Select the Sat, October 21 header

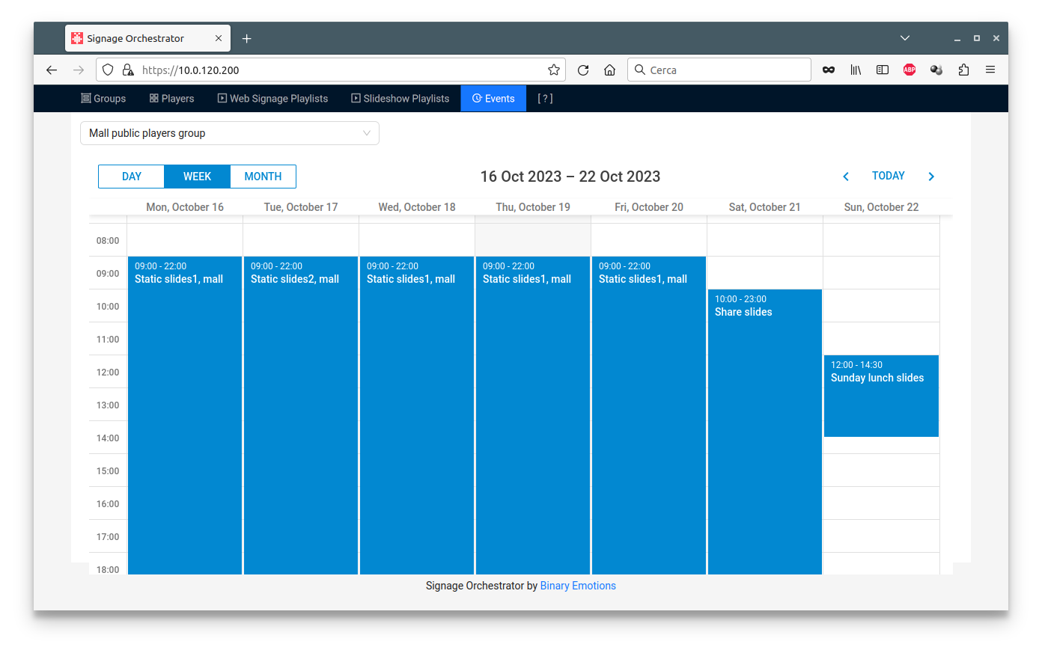point(765,207)
